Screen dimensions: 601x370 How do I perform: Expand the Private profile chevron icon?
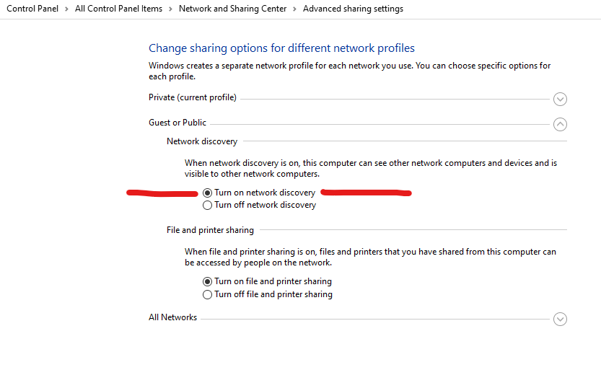(560, 100)
